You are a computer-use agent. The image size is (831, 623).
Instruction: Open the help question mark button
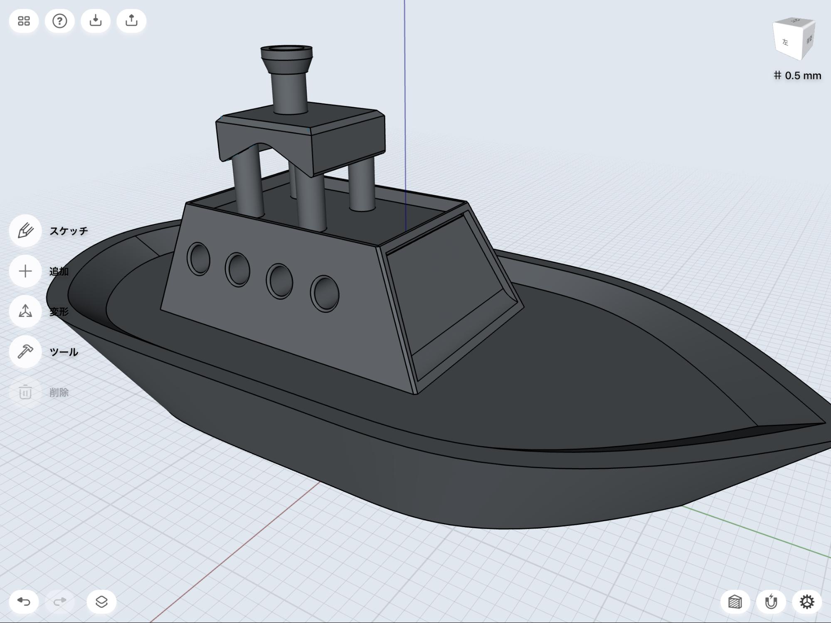[x=60, y=21]
